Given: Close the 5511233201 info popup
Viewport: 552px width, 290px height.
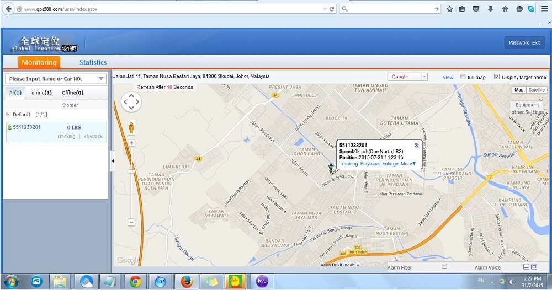Looking at the screenshot, I should [x=416, y=145].
